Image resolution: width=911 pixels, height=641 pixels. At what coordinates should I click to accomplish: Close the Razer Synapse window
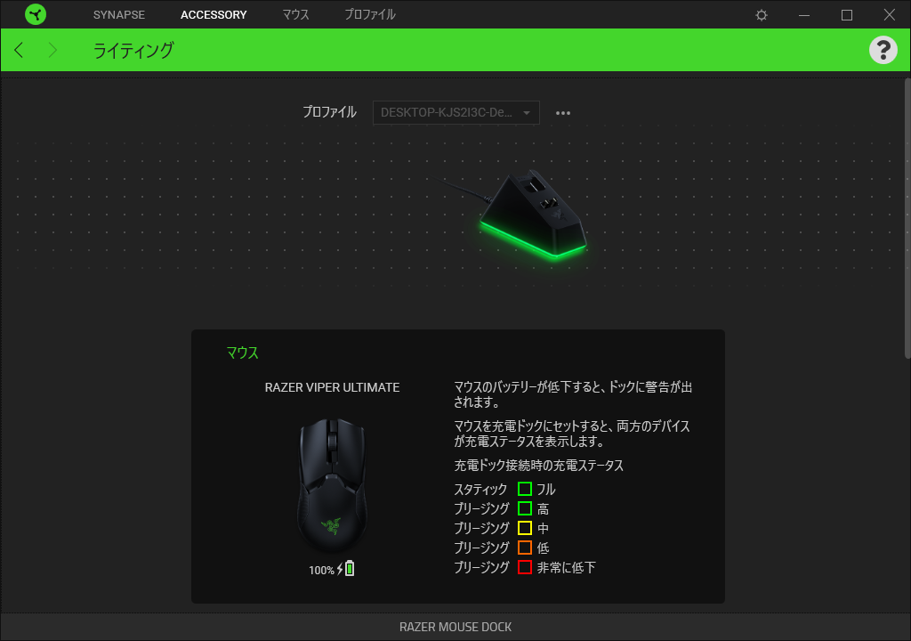890,14
